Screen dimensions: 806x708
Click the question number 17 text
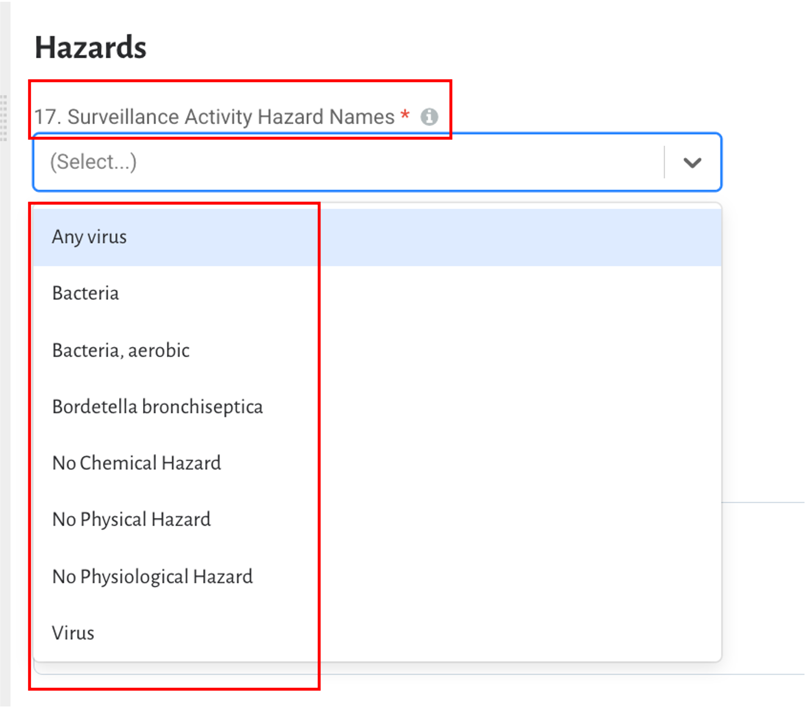[48, 117]
